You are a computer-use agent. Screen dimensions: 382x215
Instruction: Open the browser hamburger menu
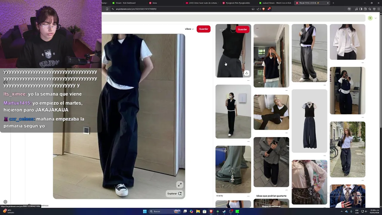click(x=379, y=9)
